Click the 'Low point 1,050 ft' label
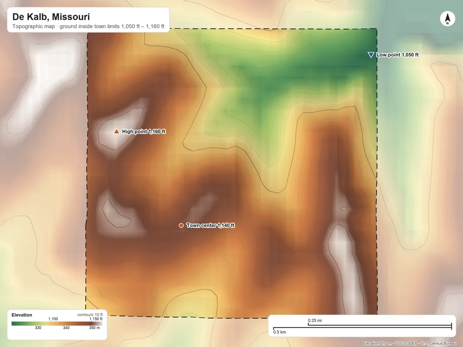 point(397,55)
